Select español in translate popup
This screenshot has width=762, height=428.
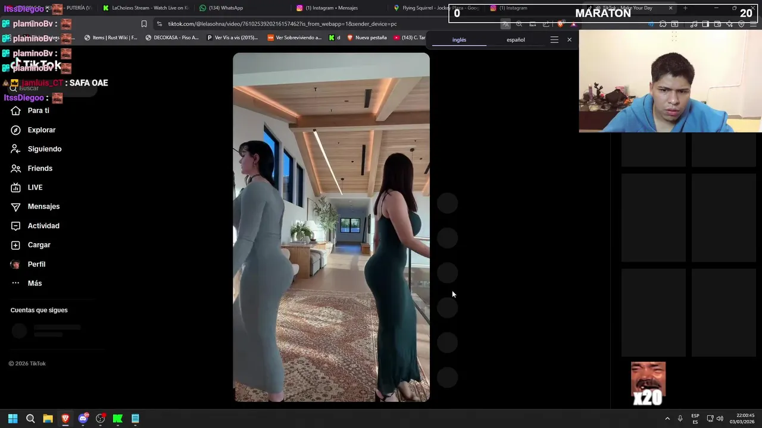pyautogui.click(x=516, y=40)
